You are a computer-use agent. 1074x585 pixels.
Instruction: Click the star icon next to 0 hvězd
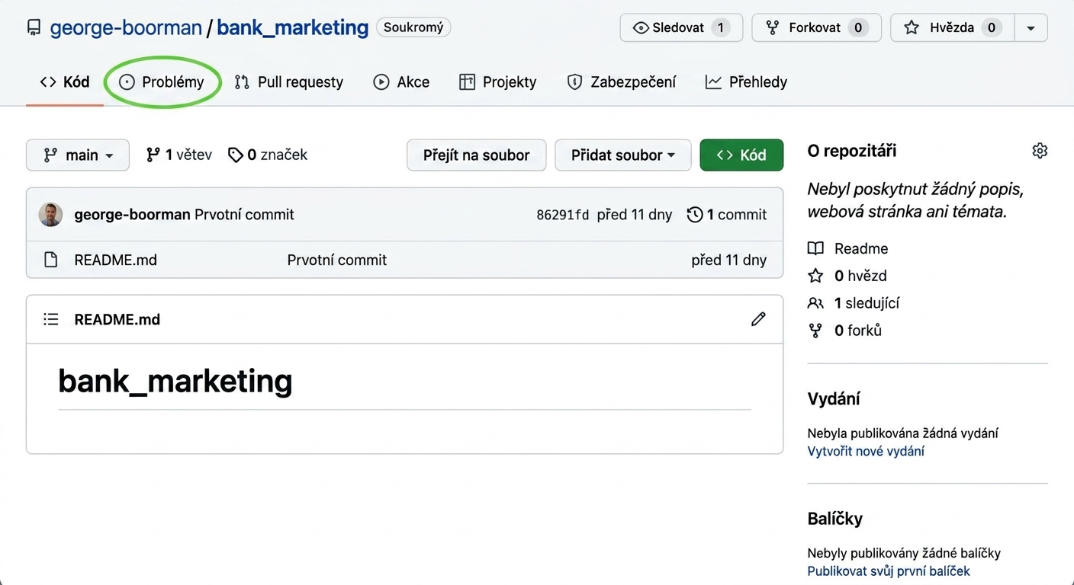[x=815, y=276]
